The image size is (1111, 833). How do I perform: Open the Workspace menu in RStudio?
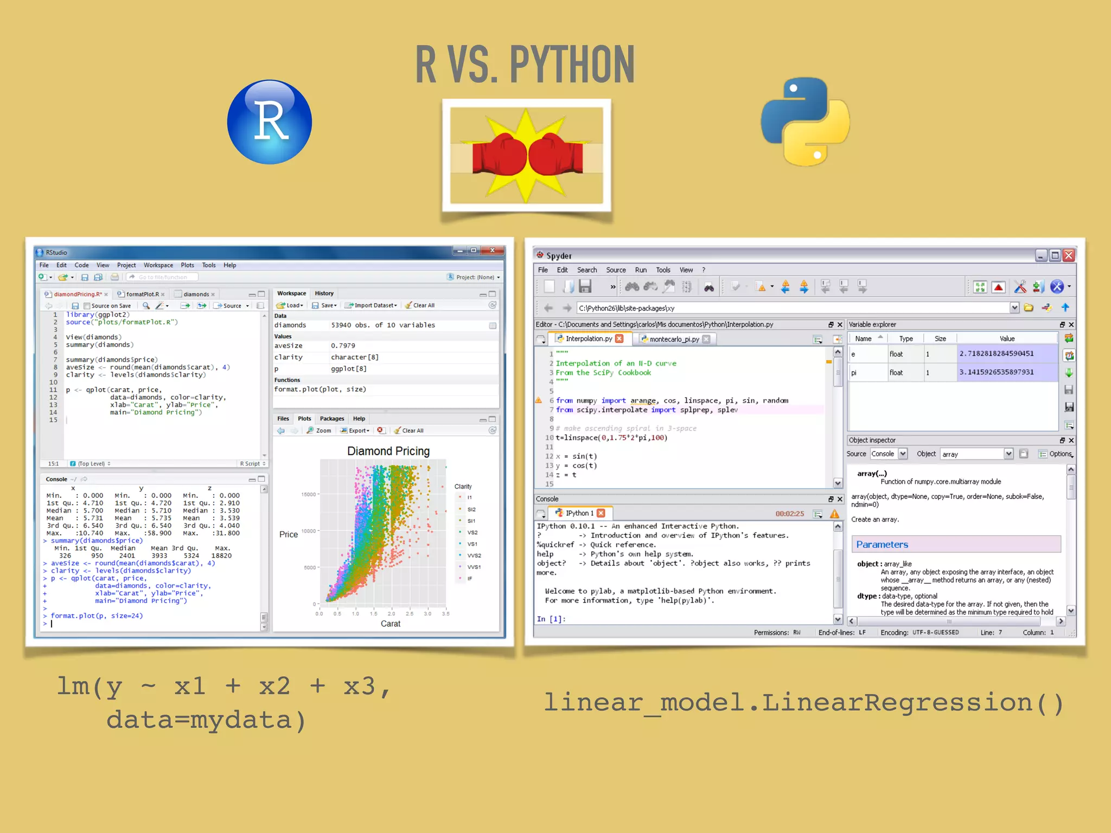tap(158, 265)
